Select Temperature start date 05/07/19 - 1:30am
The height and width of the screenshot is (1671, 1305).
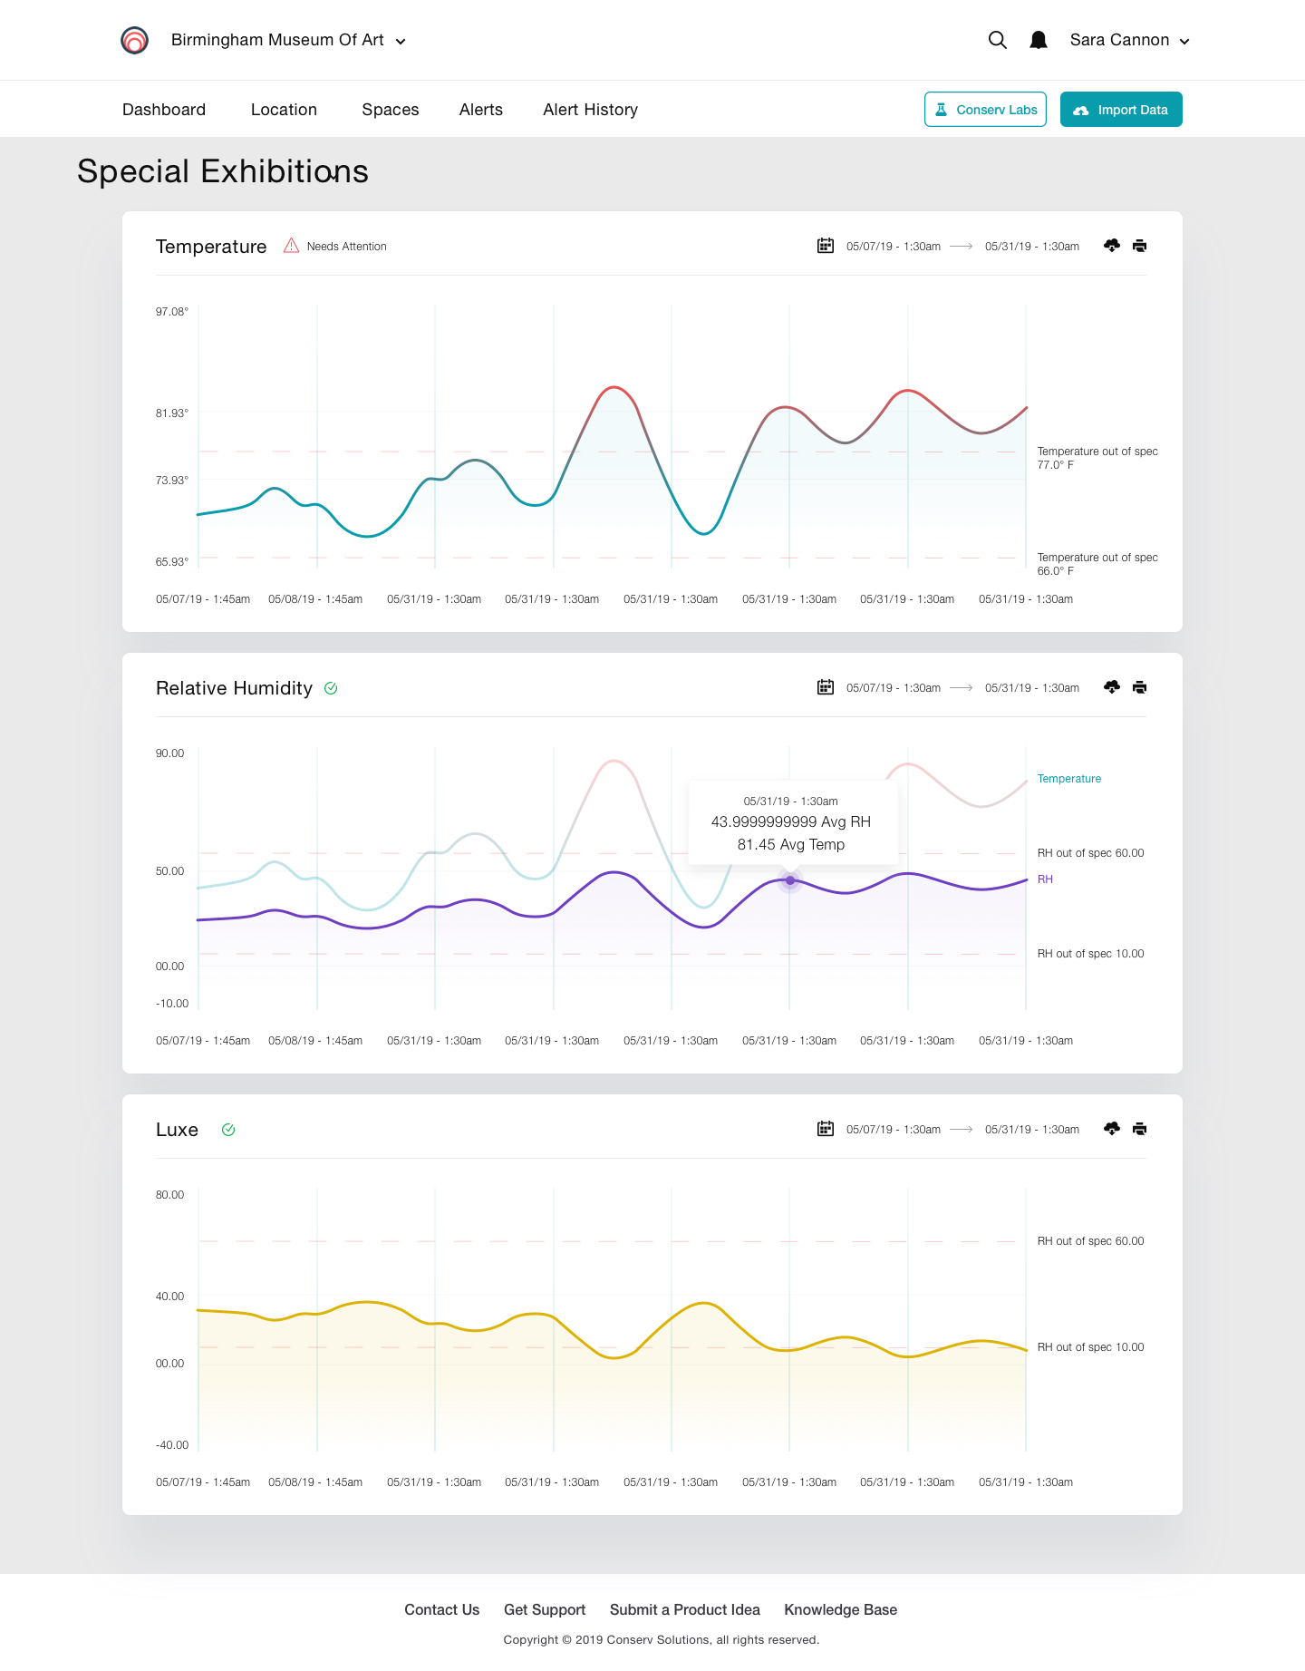[x=894, y=247]
